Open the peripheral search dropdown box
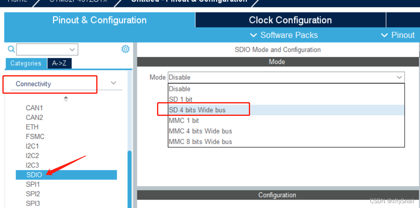Image resolution: width=420 pixels, height=208 pixels. pos(48,49)
